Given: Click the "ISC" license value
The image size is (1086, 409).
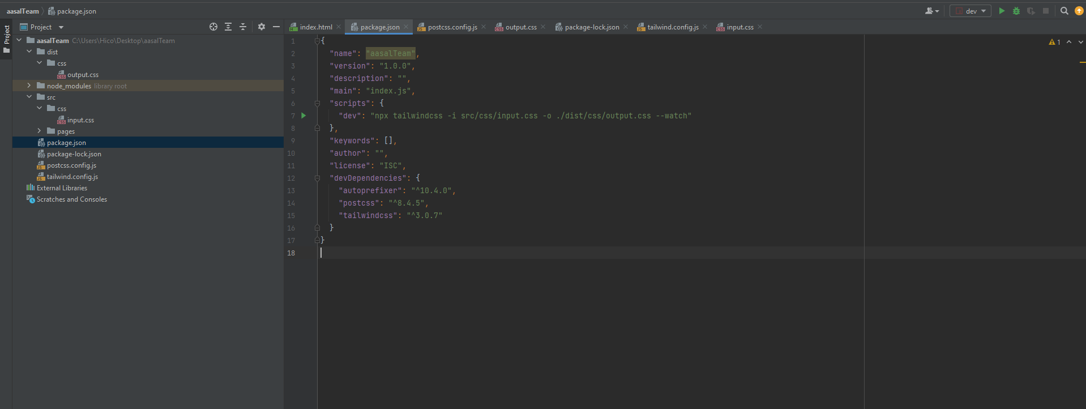Looking at the screenshot, I should click(391, 165).
